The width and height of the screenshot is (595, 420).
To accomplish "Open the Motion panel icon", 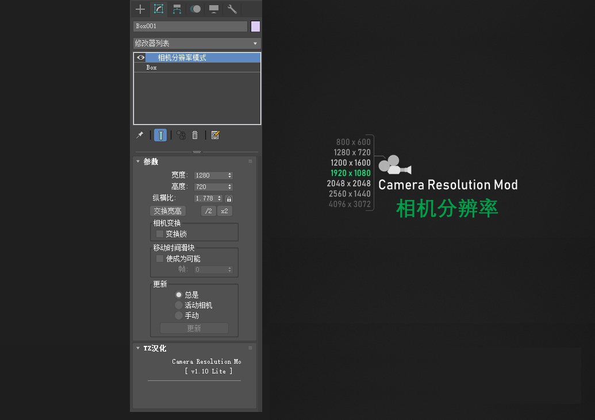I will point(195,9).
